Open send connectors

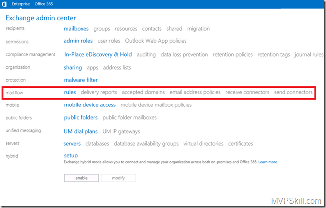click(293, 92)
